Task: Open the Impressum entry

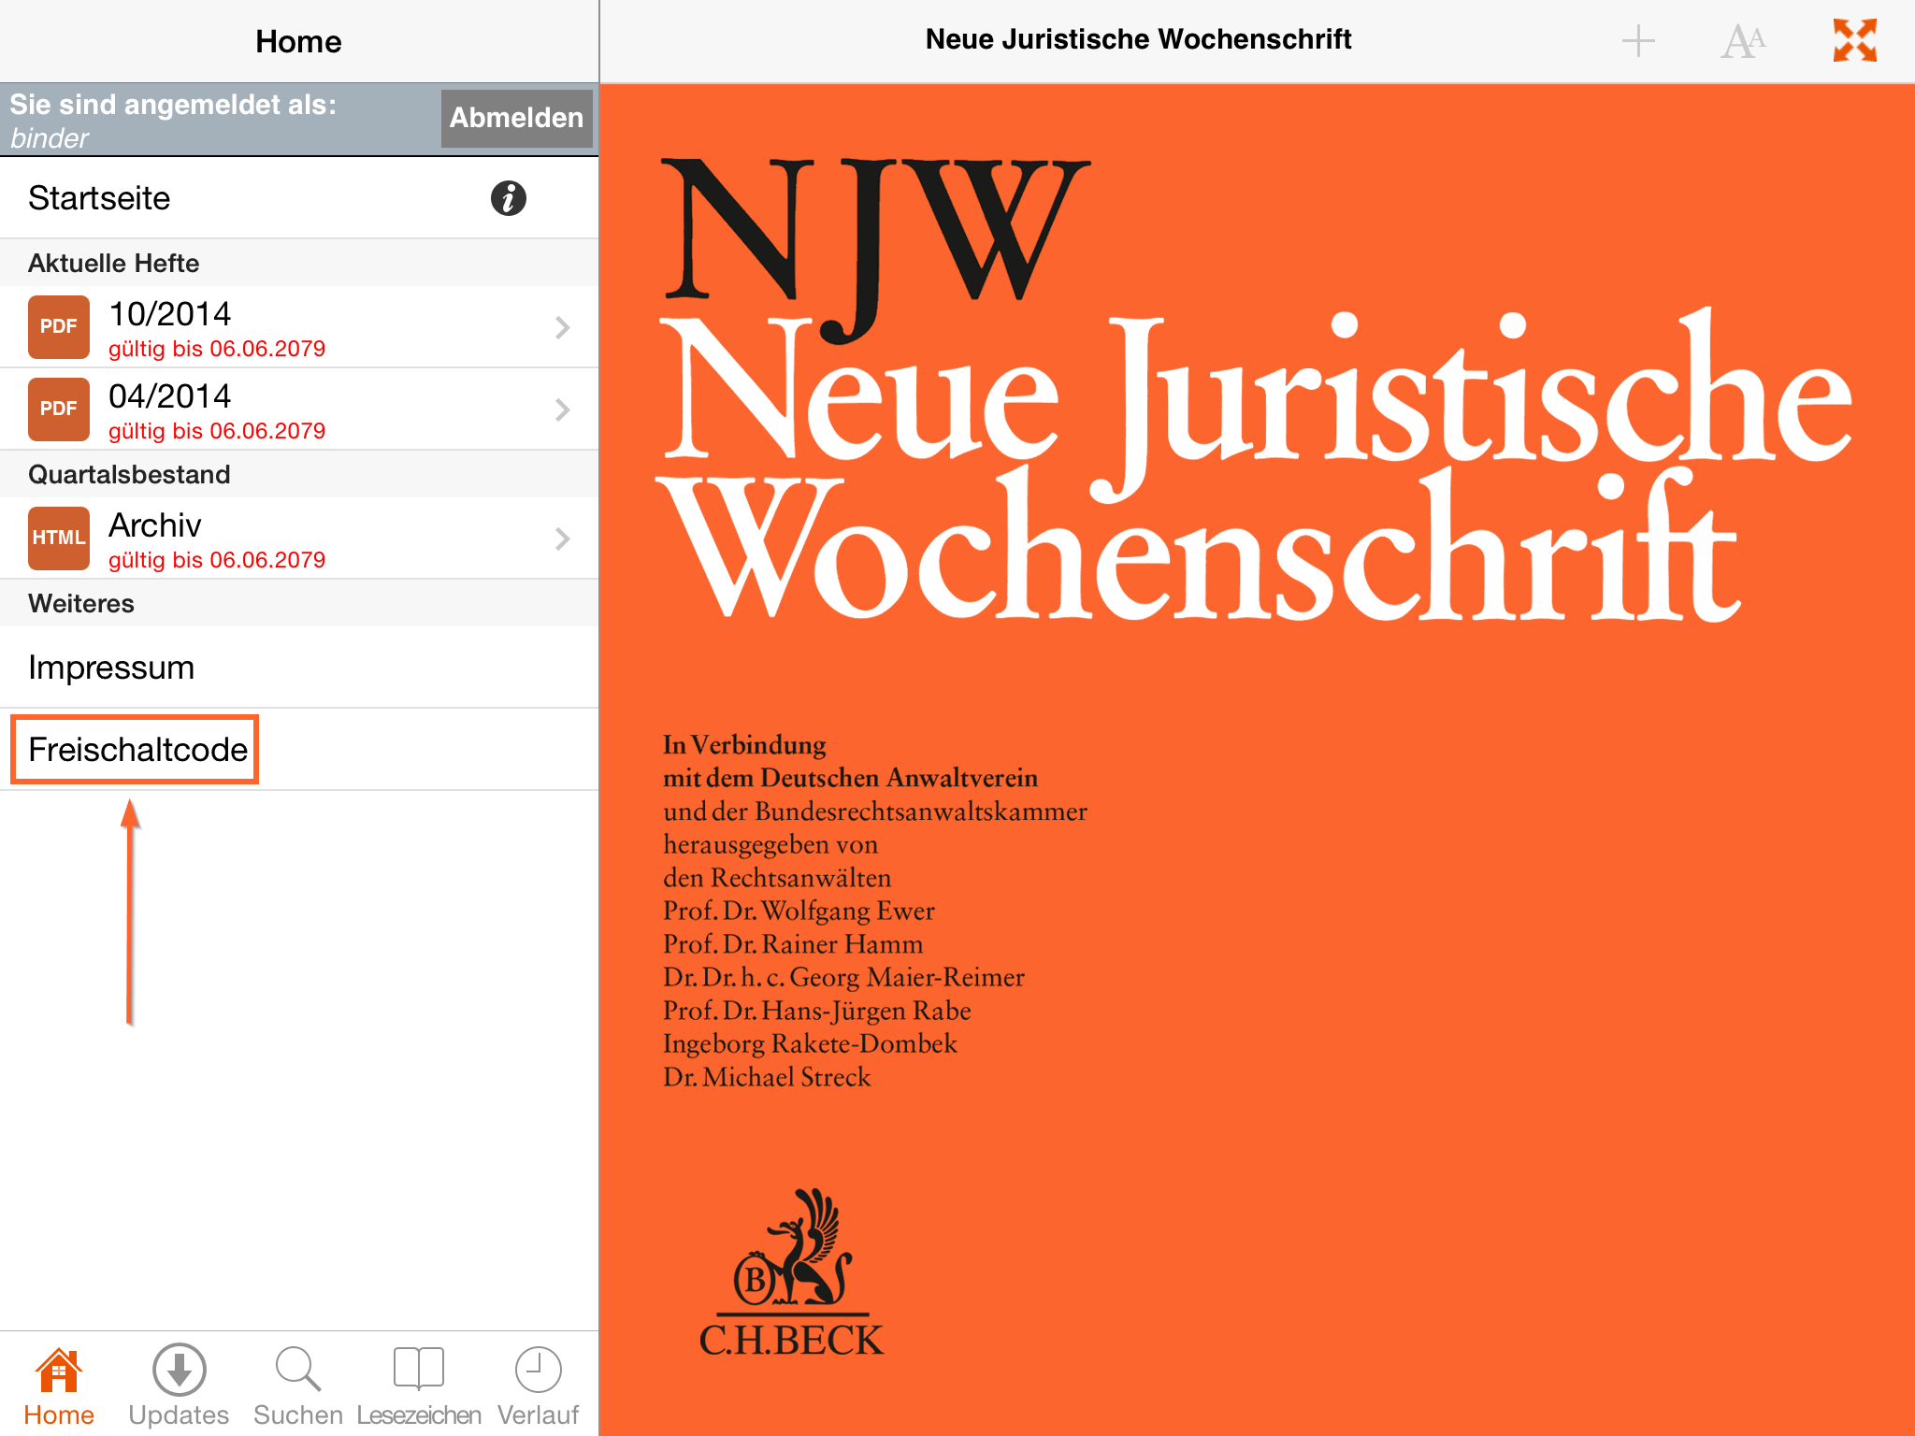Action: click(299, 668)
